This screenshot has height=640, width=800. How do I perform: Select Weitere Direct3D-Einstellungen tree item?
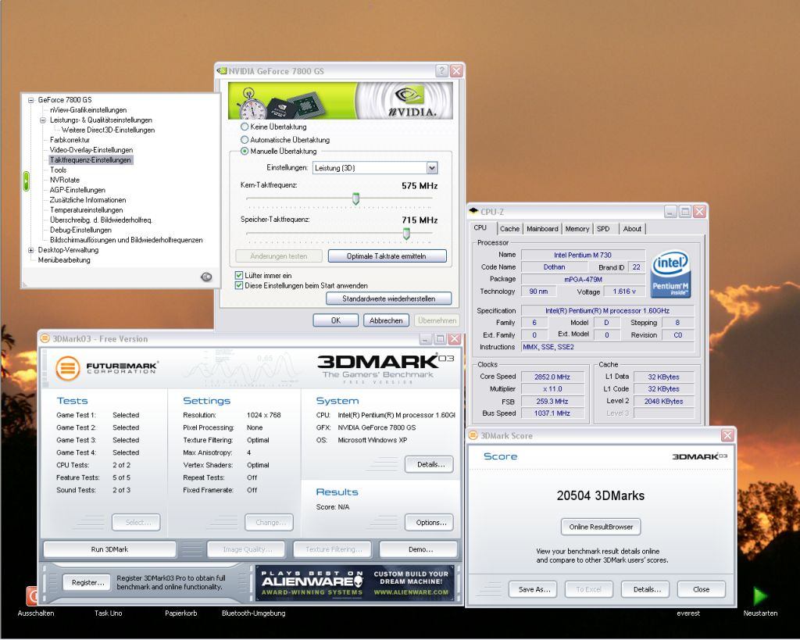coord(108,131)
